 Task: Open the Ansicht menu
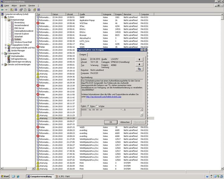tap(23, 6)
